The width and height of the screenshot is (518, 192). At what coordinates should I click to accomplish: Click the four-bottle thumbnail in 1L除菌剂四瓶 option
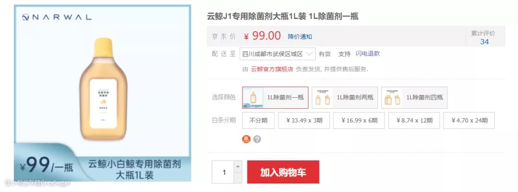click(392, 98)
